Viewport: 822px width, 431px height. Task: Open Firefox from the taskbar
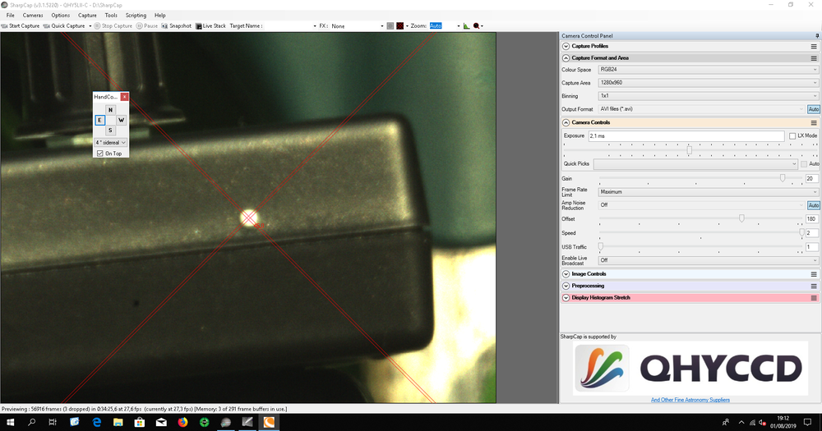pyautogui.click(x=182, y=422)
